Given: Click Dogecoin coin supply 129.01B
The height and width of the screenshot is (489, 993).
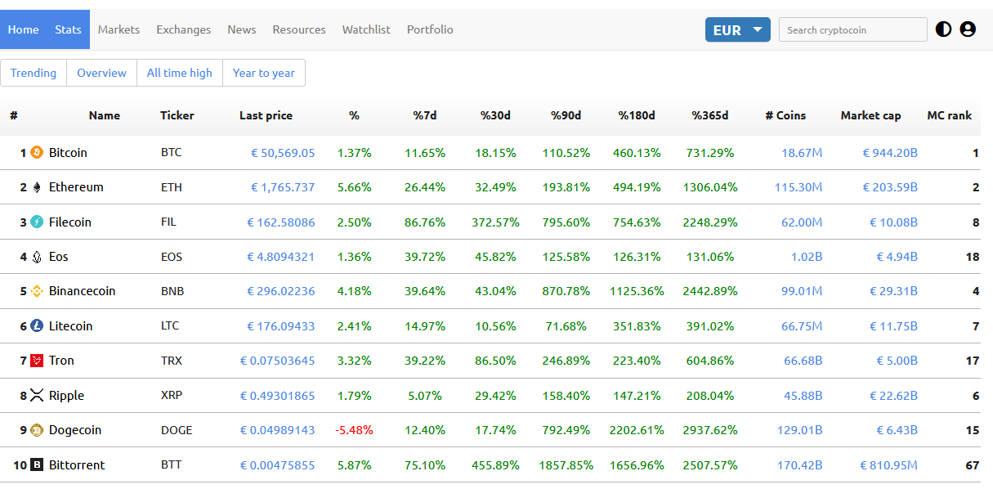Looking at the screenshot, I should 799,430.
